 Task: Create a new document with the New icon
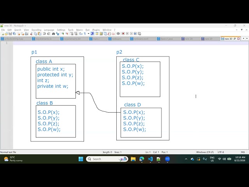pyautogui.click(x=2, y=34)
